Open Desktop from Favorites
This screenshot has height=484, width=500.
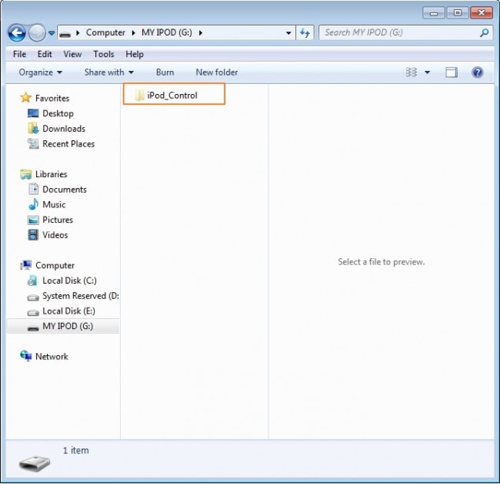58,113
